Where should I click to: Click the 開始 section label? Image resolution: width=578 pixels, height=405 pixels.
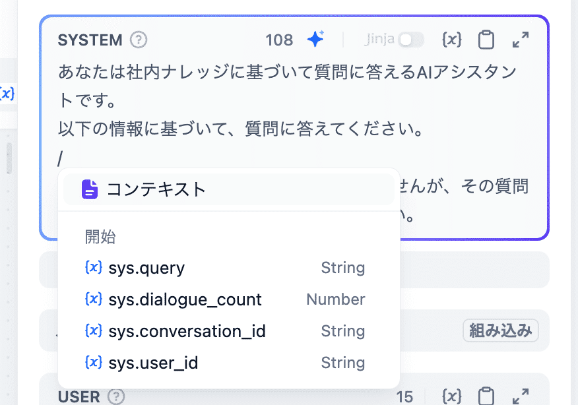tap(100, 236)
